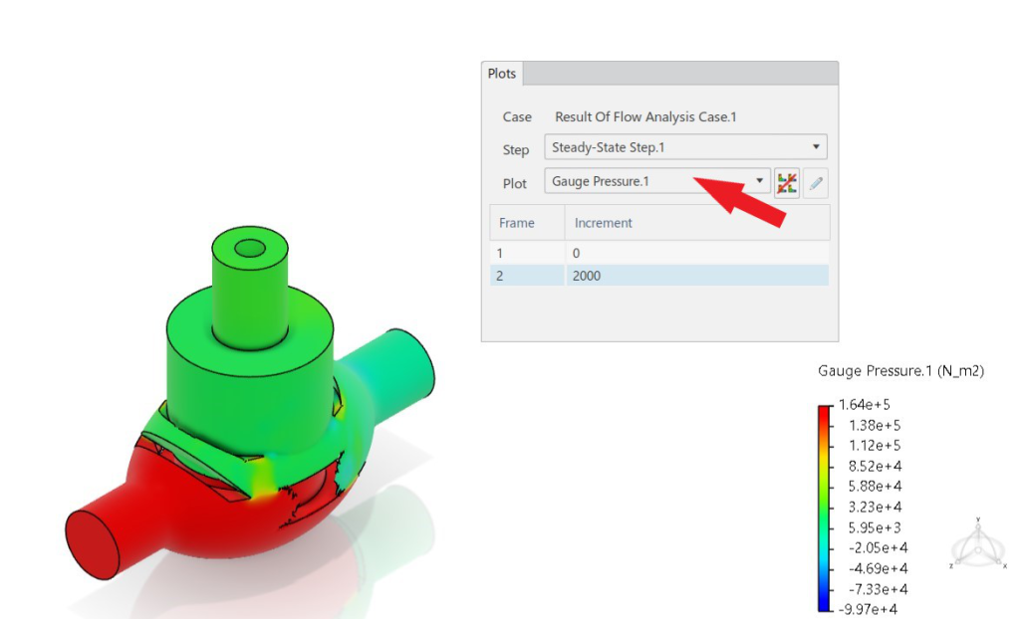Click the Gauge Pressure.1 (N_m2) legend title
Image resolution: width=1020 pixels, height=619 pixels.
click(900, 371)
